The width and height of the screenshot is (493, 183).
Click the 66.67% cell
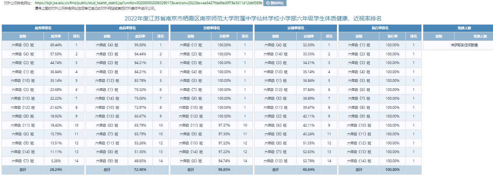pyautogui.click(x=140, y=116)
